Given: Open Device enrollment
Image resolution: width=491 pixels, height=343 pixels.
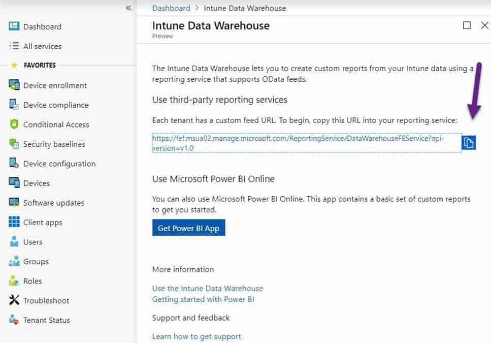Looking at the screenshot, I should coord(55,85).
